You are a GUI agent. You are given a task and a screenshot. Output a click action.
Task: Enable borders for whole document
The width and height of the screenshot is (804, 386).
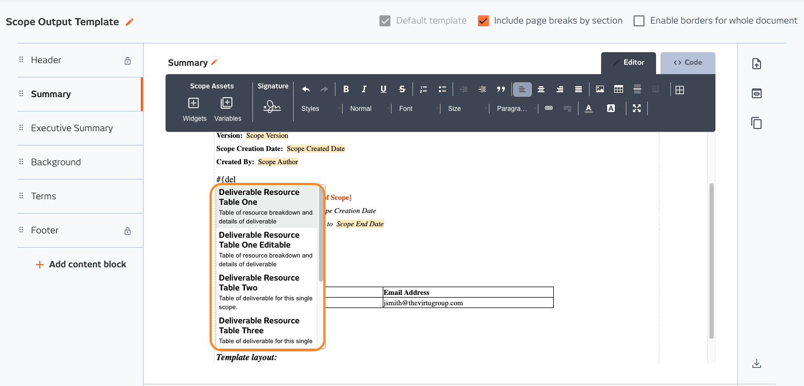(x=639, y=21)
